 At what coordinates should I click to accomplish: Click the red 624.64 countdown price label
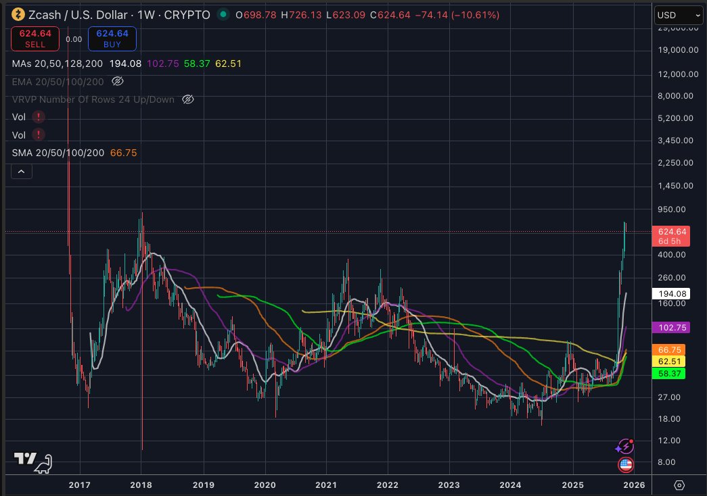pyautogui.click(x=672, y=235)
